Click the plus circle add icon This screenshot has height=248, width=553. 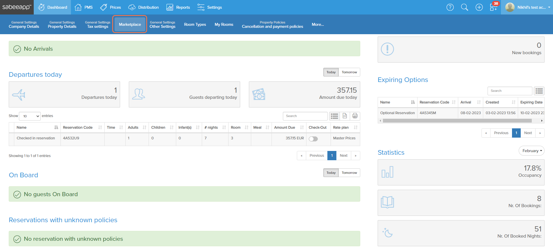coord(479,7)
